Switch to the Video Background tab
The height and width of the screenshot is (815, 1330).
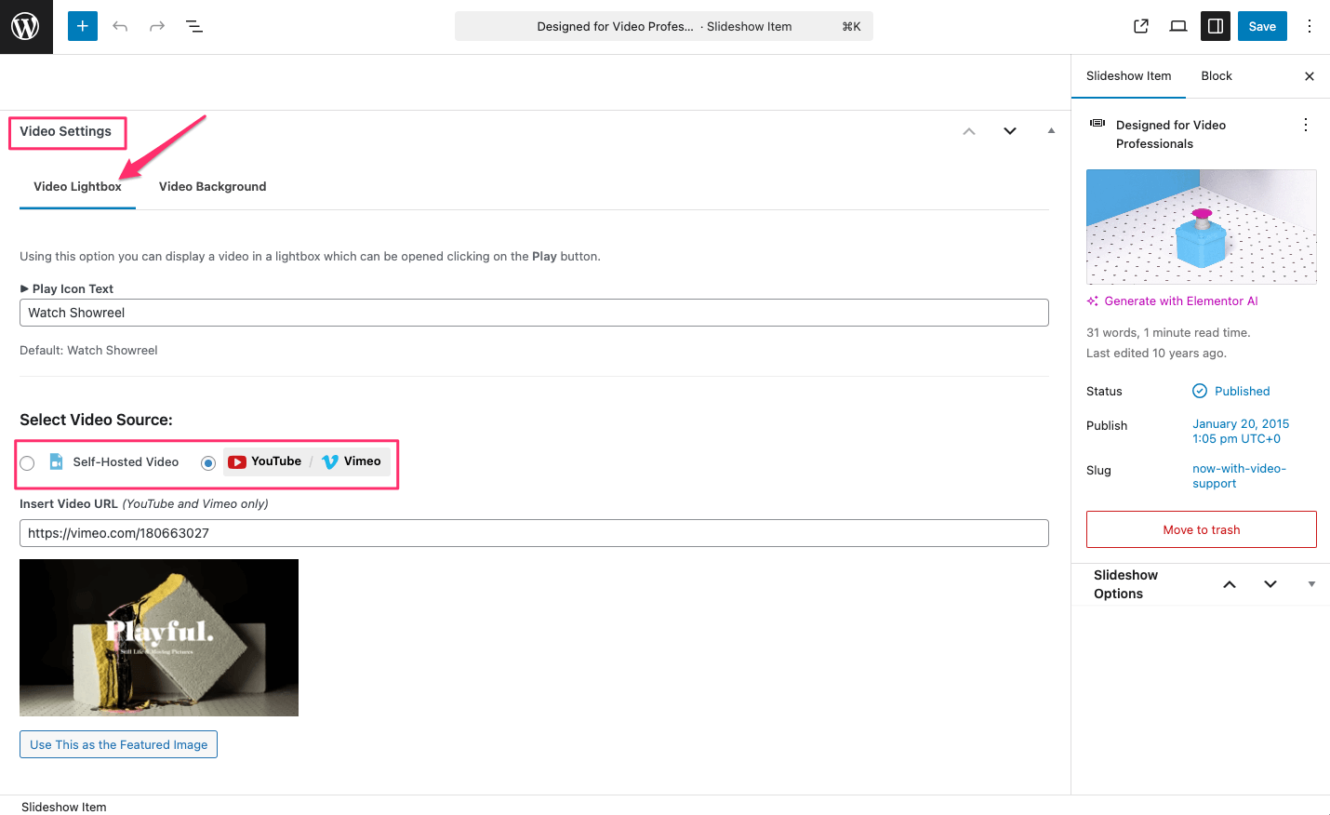tap(212, 187)
